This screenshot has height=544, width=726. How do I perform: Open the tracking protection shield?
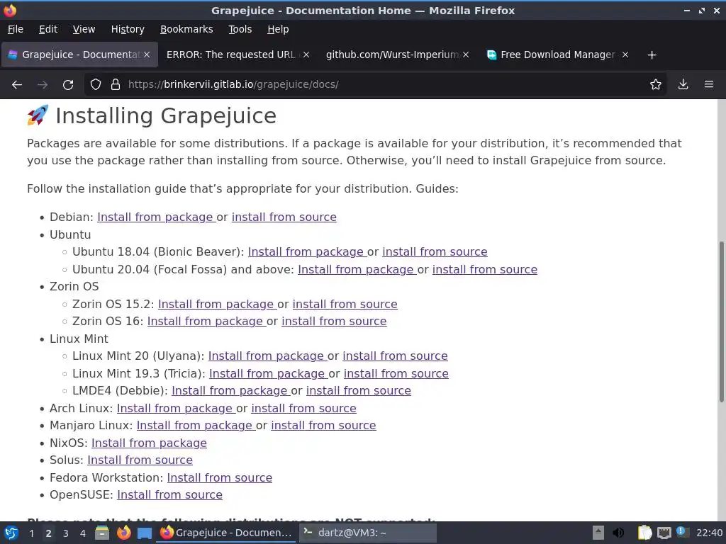96,84
